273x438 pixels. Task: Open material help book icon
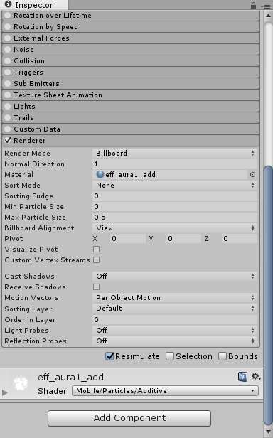pos(242,377)
